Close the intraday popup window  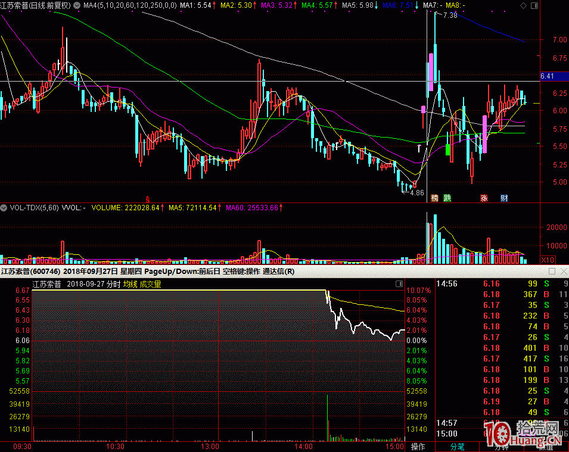pos(562,272)
